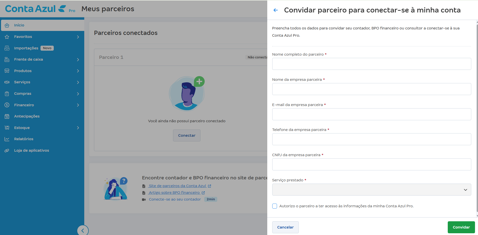
Task: Click the Antecipações calendar icon
Action: click(x=7, y=116)
